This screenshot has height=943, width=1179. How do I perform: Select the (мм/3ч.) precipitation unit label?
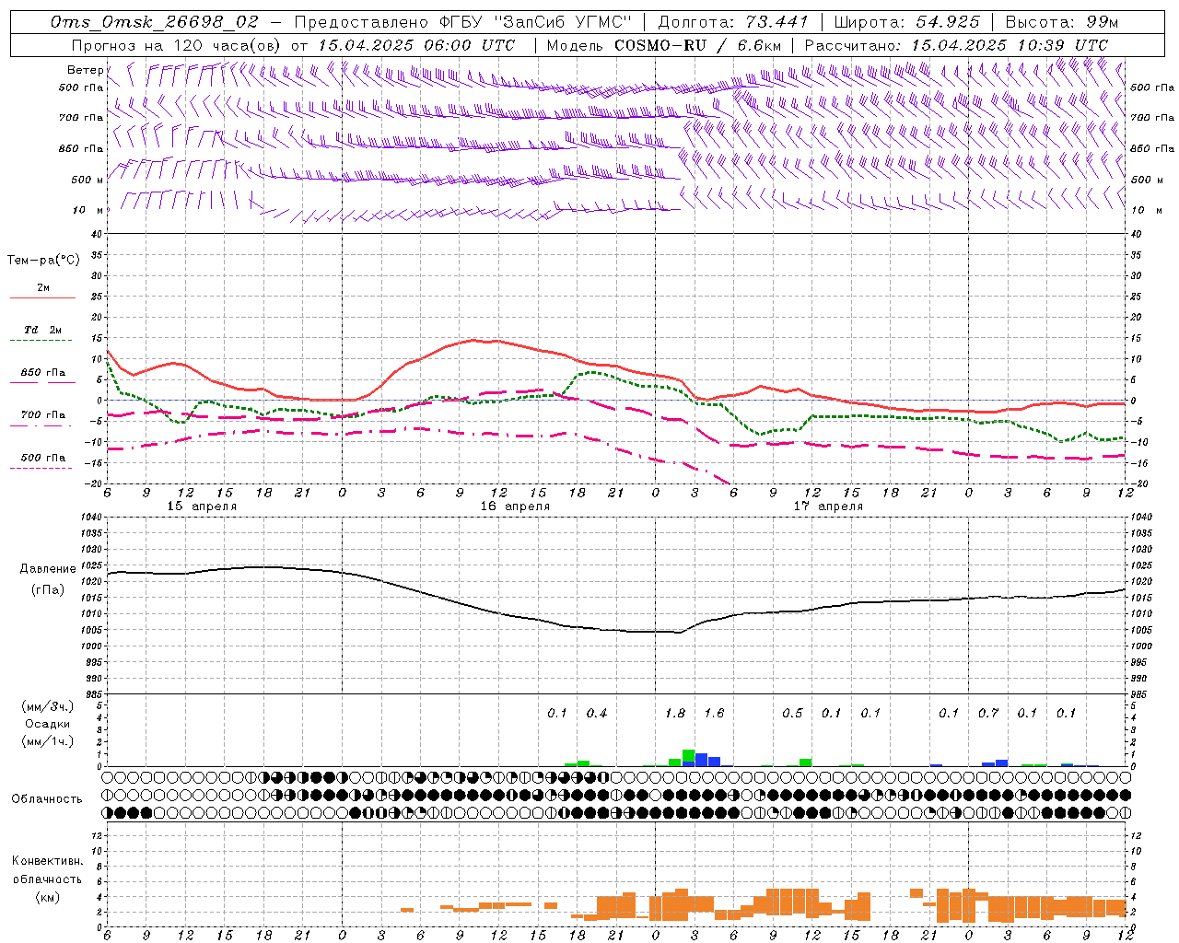point(48,706)
